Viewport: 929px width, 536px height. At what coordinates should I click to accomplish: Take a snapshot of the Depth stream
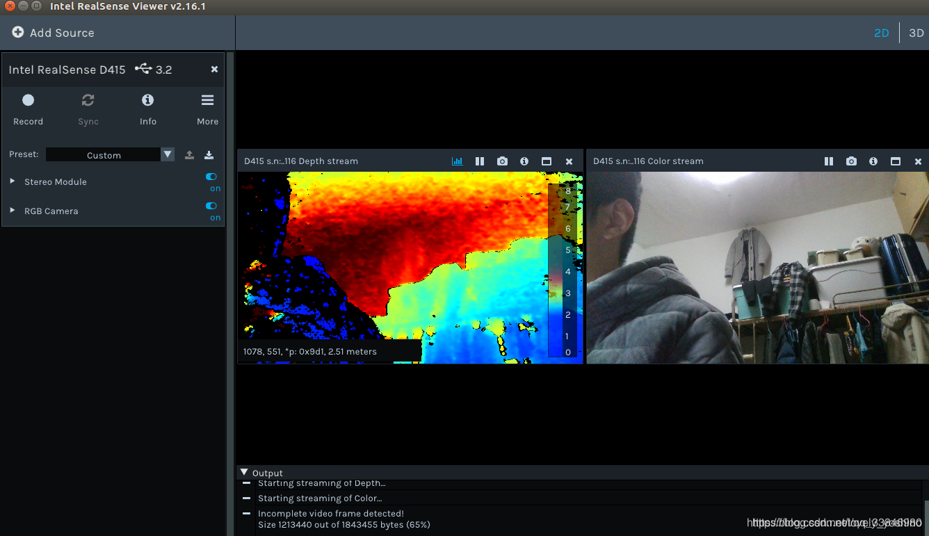coord(502,161)
